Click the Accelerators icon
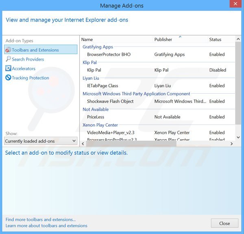This screenshot has width=244, height=234. (x=8, y=69)
